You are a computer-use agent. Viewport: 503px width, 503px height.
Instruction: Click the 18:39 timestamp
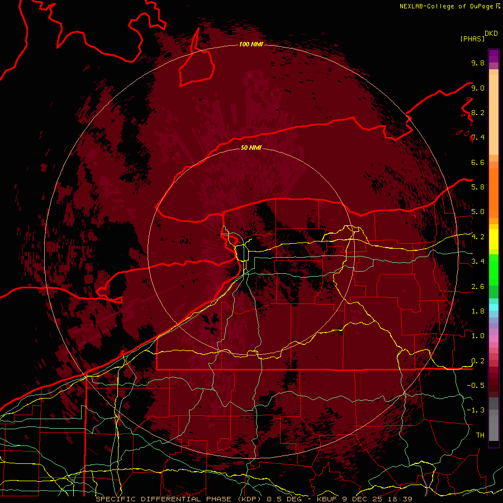pyautogui.click(x=399, y=499)
